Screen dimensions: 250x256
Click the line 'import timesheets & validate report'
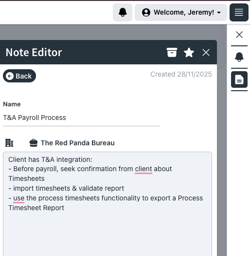[x=69, y=188]
